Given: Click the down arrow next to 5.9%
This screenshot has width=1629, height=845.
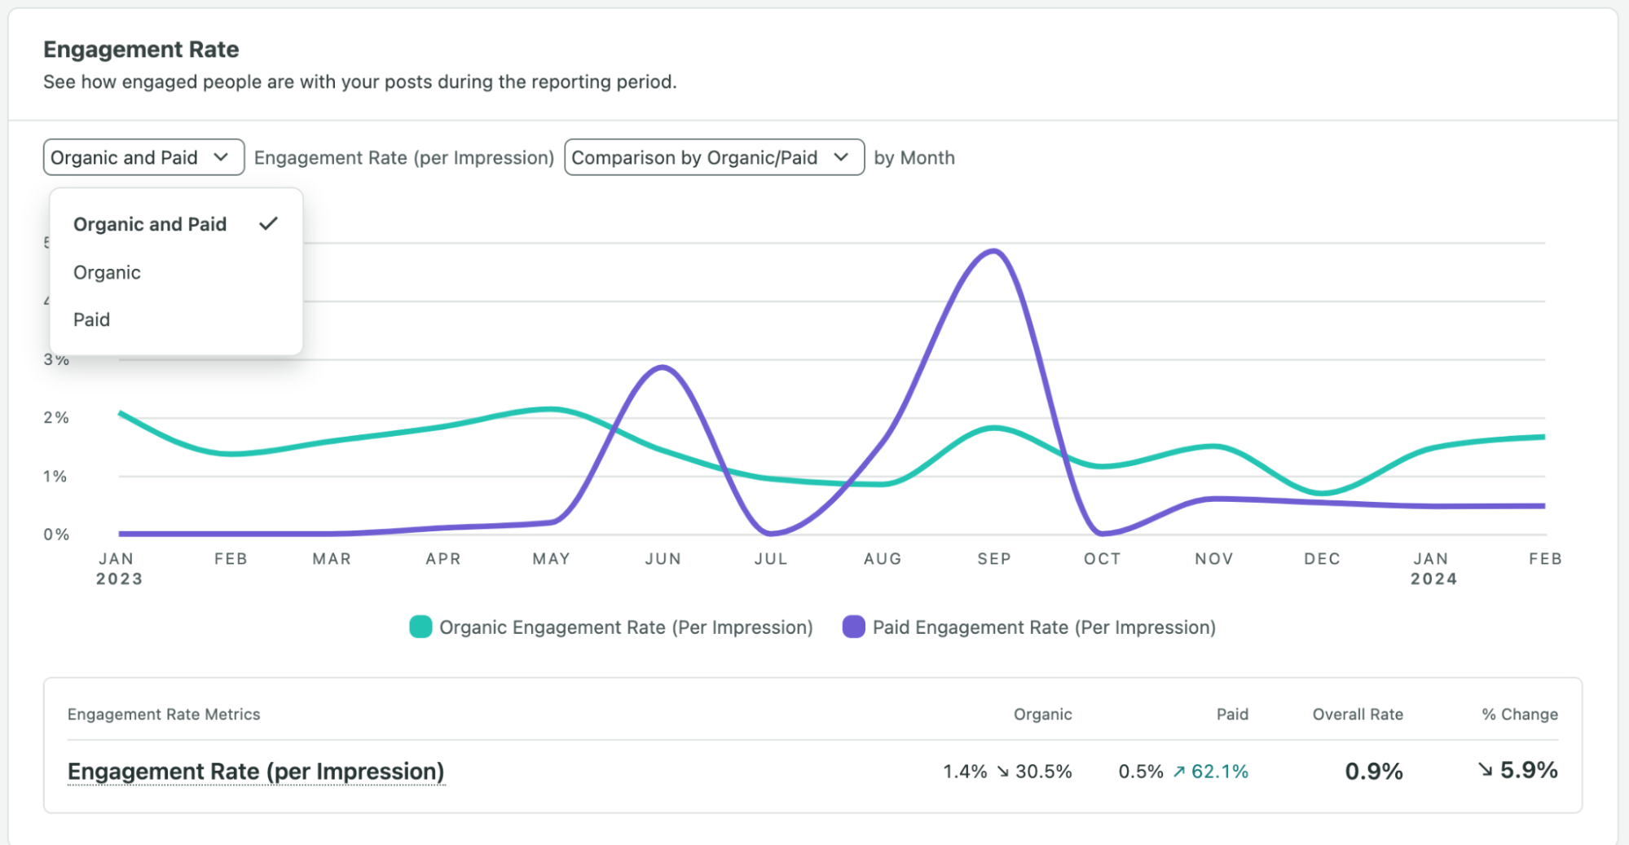Looking at the screenshot, I should point(1486,769).
